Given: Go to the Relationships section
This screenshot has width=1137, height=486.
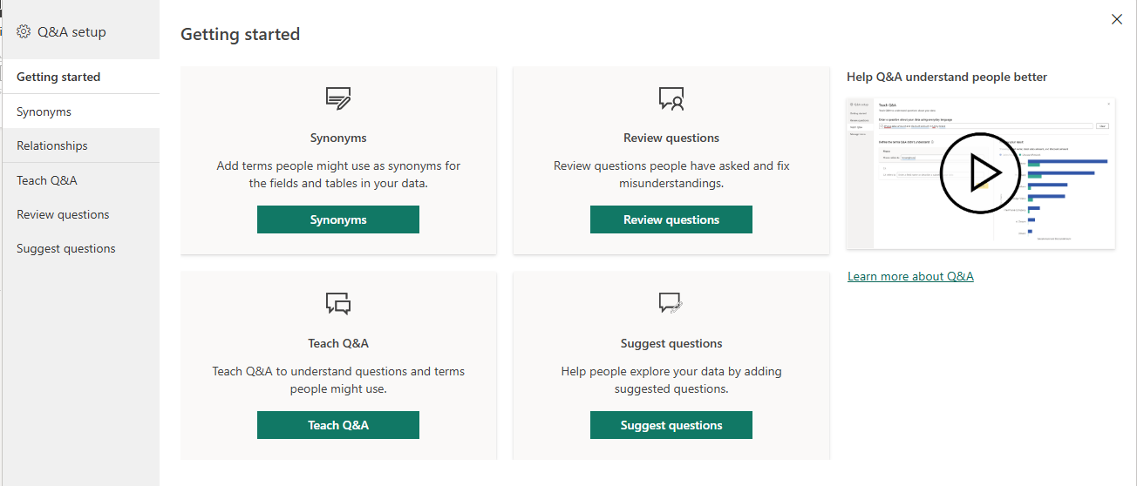Looking at the screenshot, I should [52, 145].
